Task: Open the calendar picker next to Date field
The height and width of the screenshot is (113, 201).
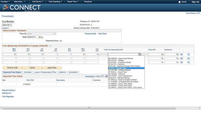Action: pos(40,37)
